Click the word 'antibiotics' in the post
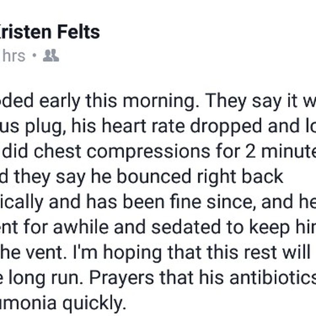Screen dimensions: 316x316 (x=273, y=278)
